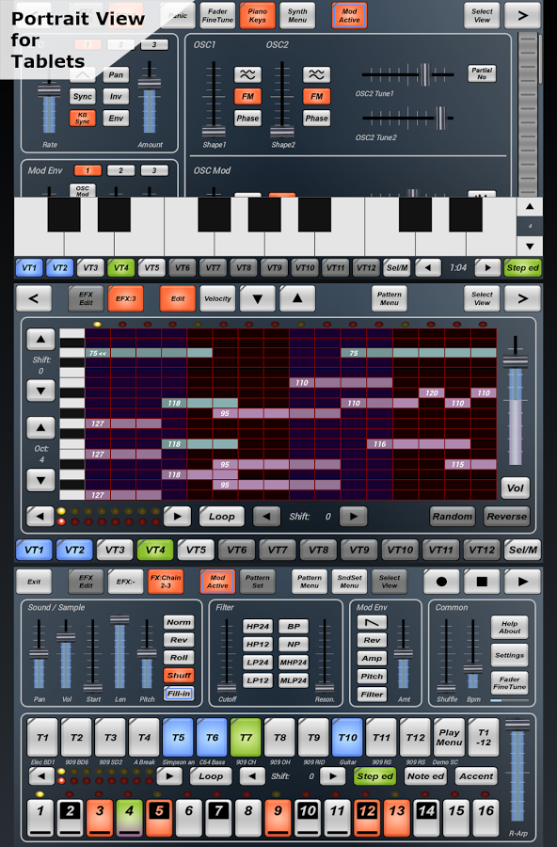Click the up triangle next to Velocity

(x=297, y=298)
